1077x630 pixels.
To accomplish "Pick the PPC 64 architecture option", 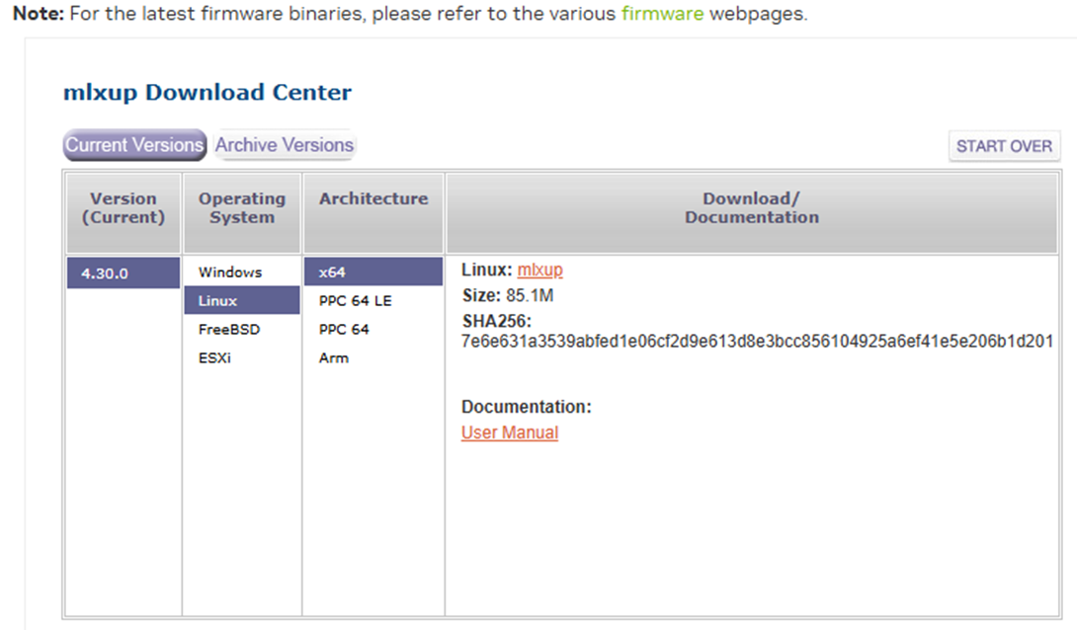I will (x=343, y=330).
